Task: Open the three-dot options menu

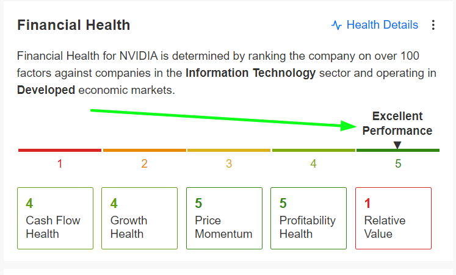Action: coord(433,25)
